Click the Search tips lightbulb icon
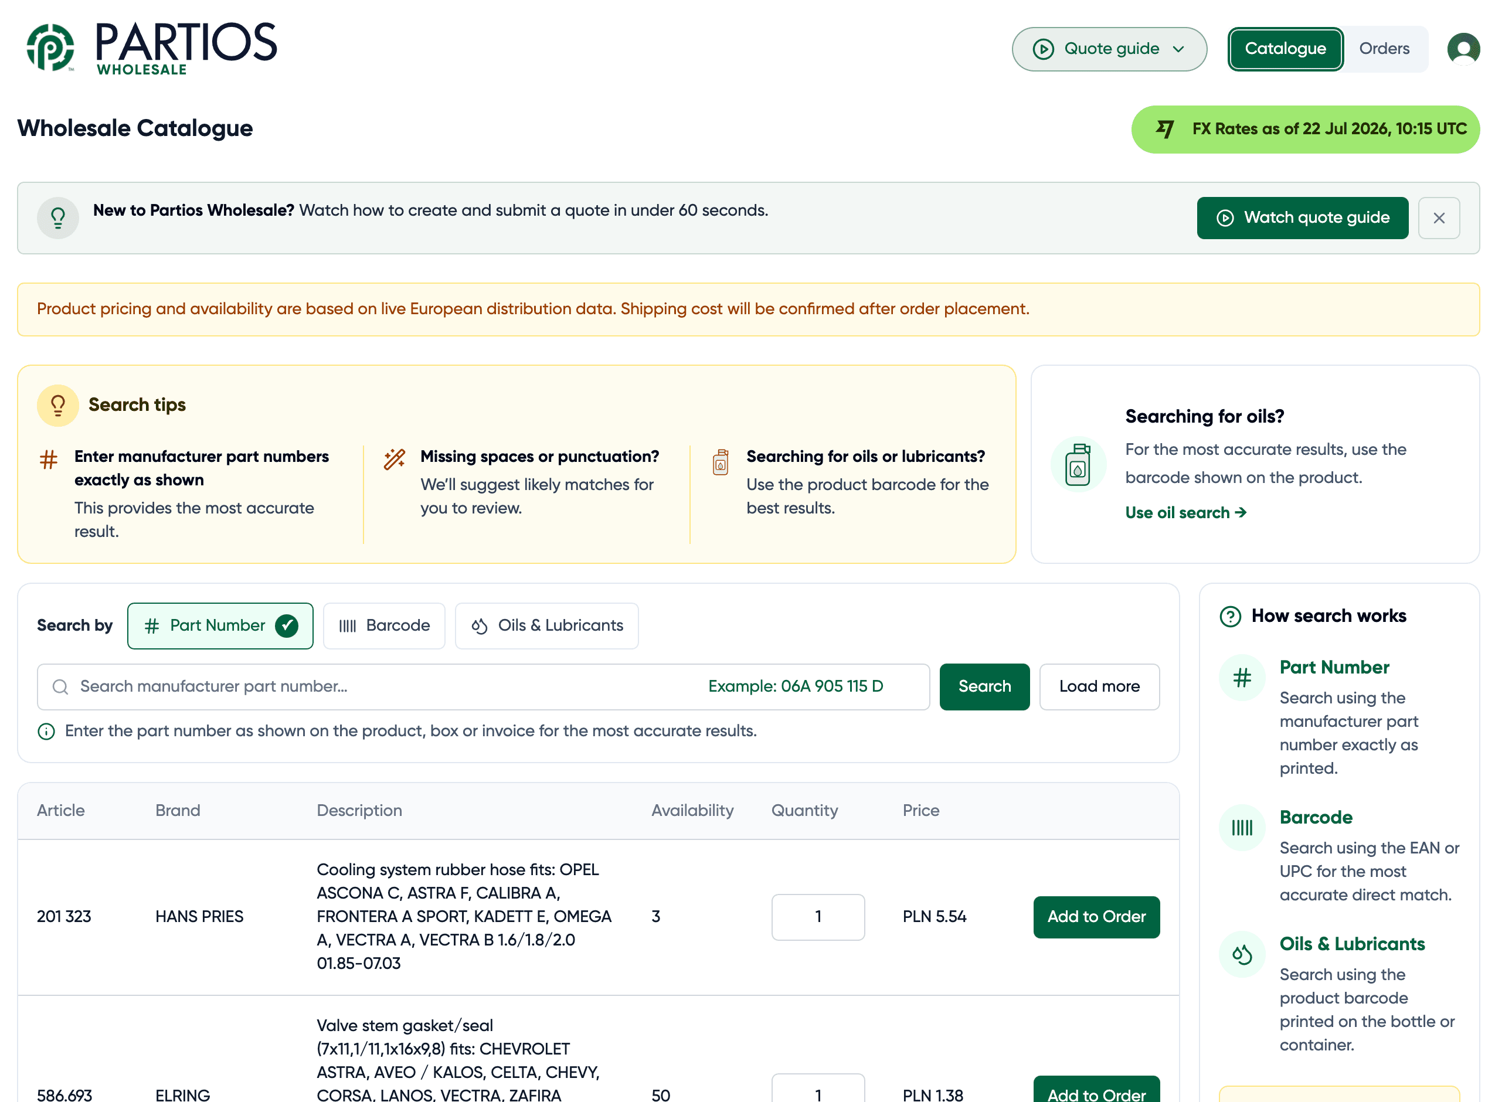This screenshot has height=1102, width=1495. tap(58, 405)
